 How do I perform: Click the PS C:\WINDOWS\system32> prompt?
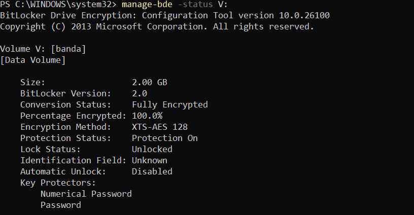click(58, 5)
